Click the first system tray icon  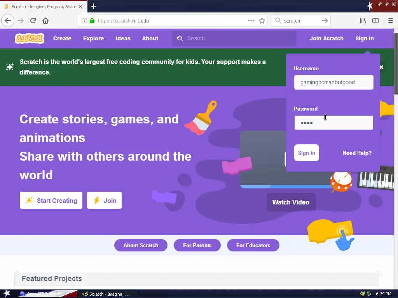[363, 294]
